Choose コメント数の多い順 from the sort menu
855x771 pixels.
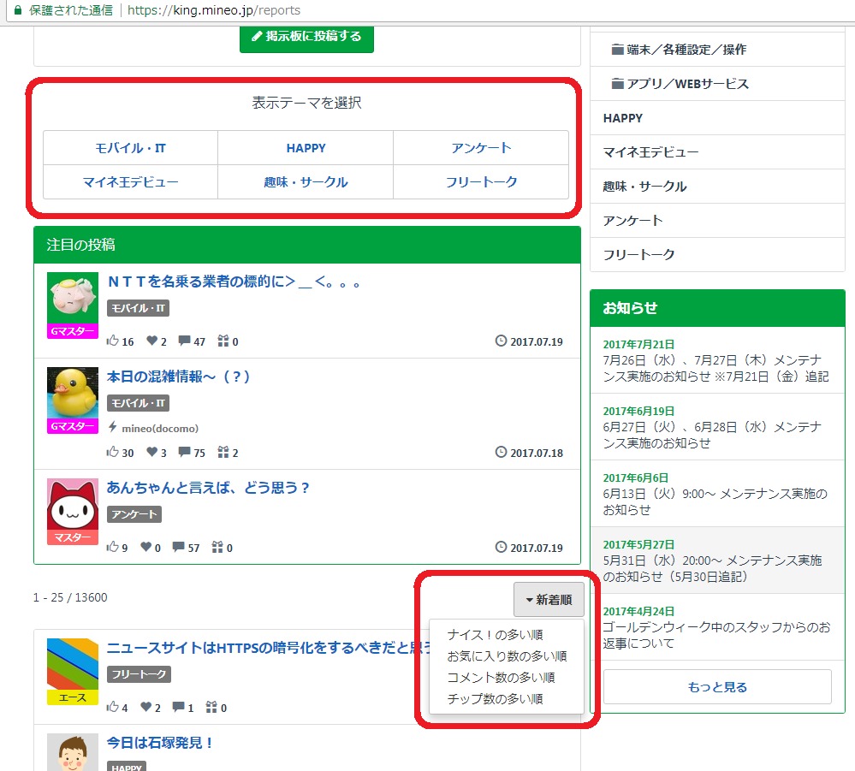click(501, 678)
